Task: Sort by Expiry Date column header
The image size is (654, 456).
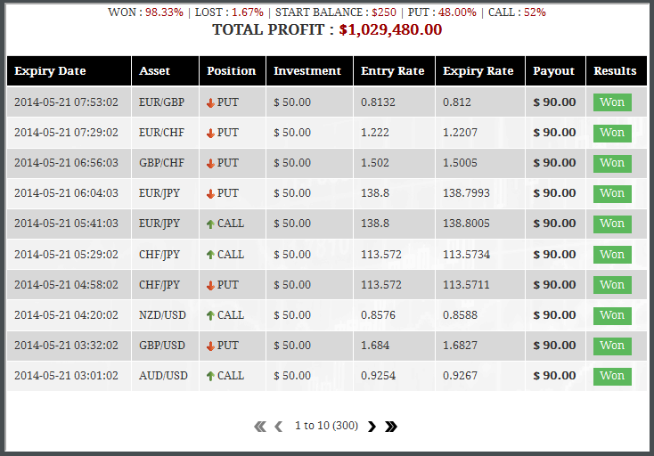Action: pyautogui.click(x=50, y=71)
